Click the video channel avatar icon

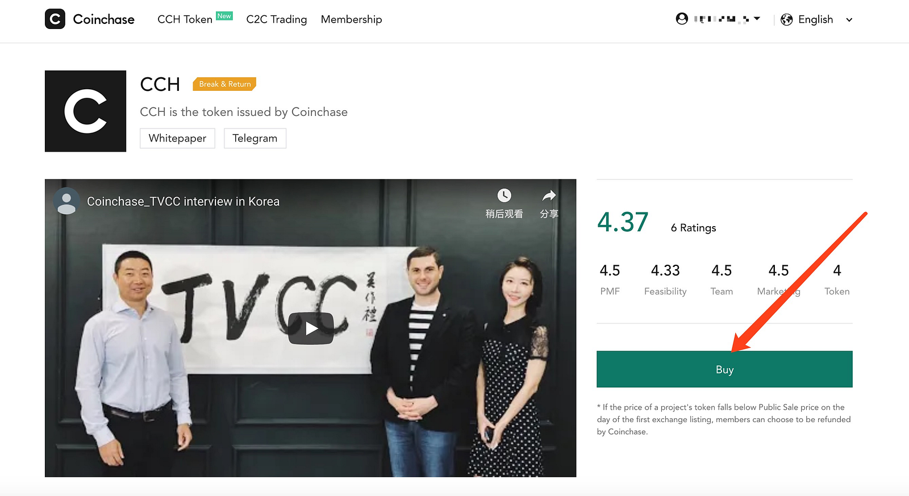[66, 201]
